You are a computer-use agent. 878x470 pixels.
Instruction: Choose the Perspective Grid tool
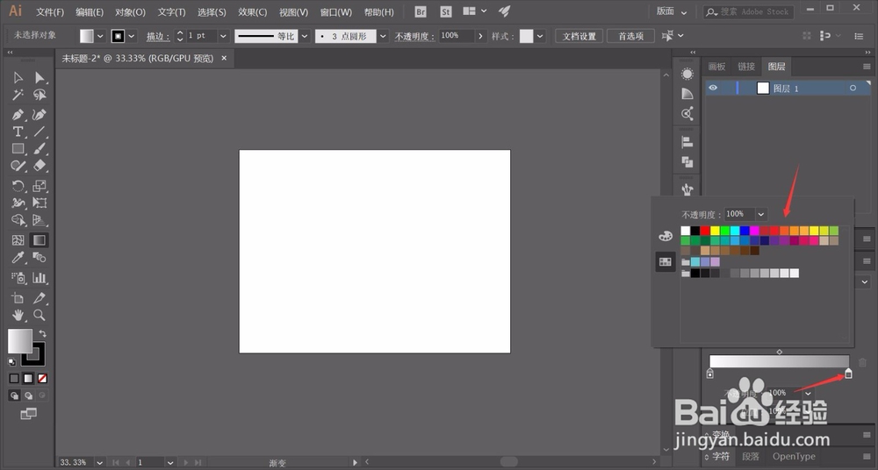click(40, 220)
